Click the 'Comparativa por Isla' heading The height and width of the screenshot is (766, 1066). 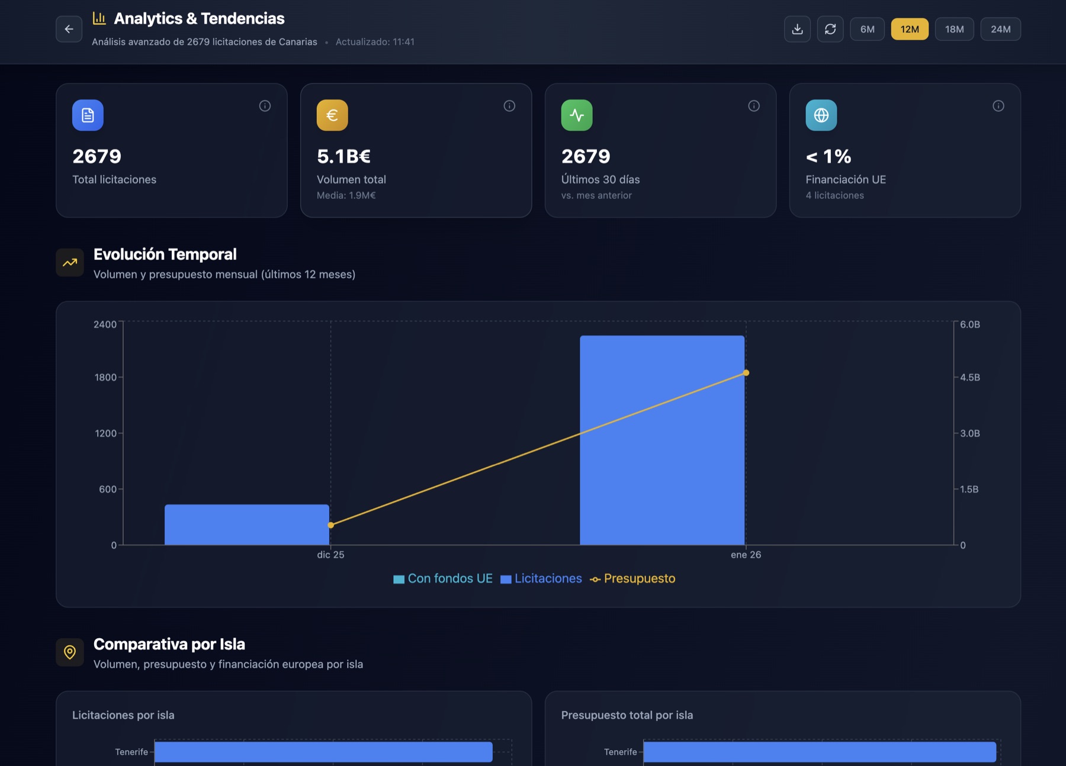click(x=169, y=644)
